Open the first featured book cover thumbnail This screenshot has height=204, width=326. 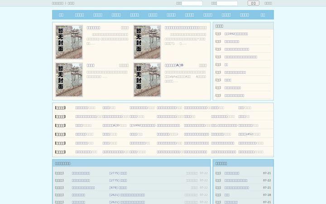point(69,42)
